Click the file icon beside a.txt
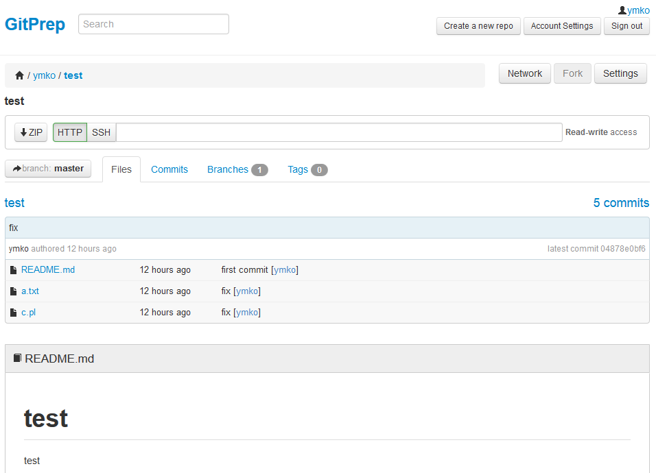The image size is (656, 473). pos(13,290)
